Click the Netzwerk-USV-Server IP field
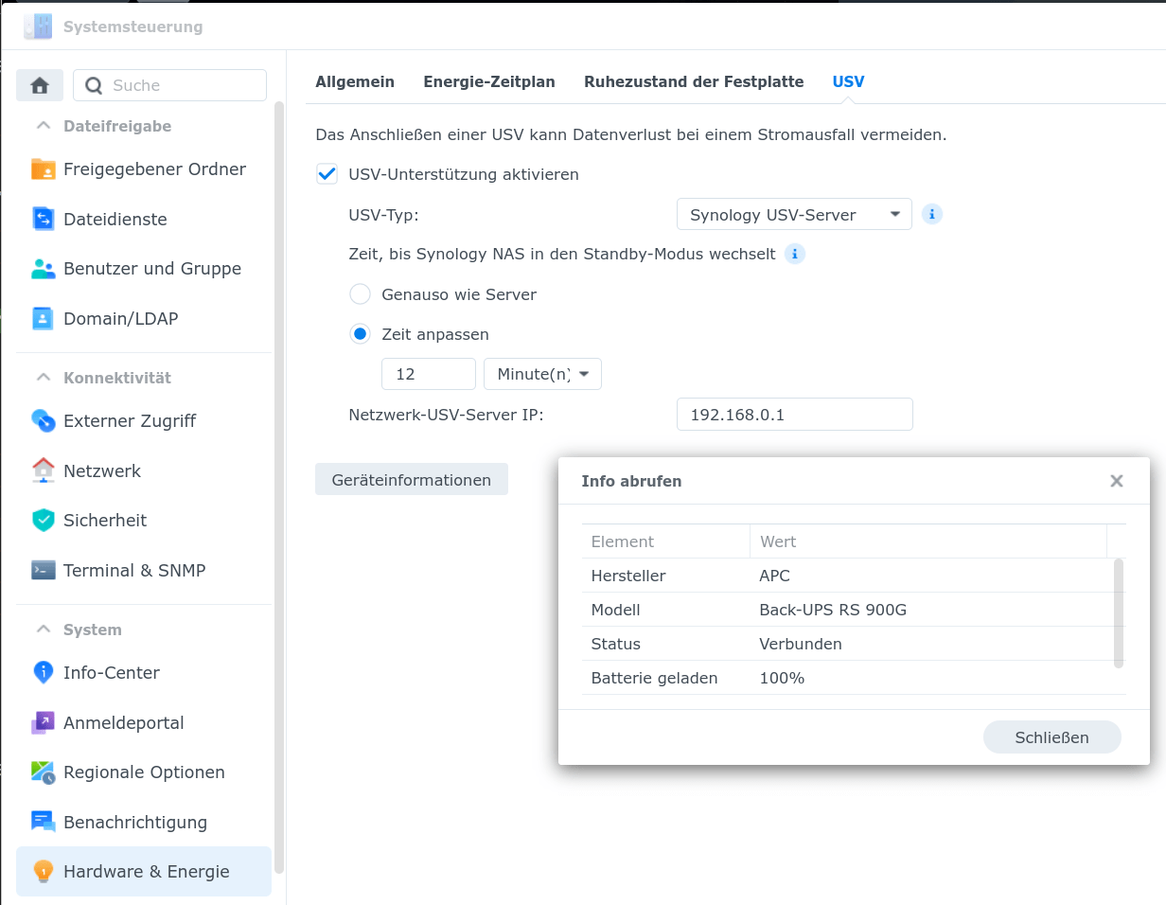Viewport: 1166px width, 905px height. (x=795, y=415)
